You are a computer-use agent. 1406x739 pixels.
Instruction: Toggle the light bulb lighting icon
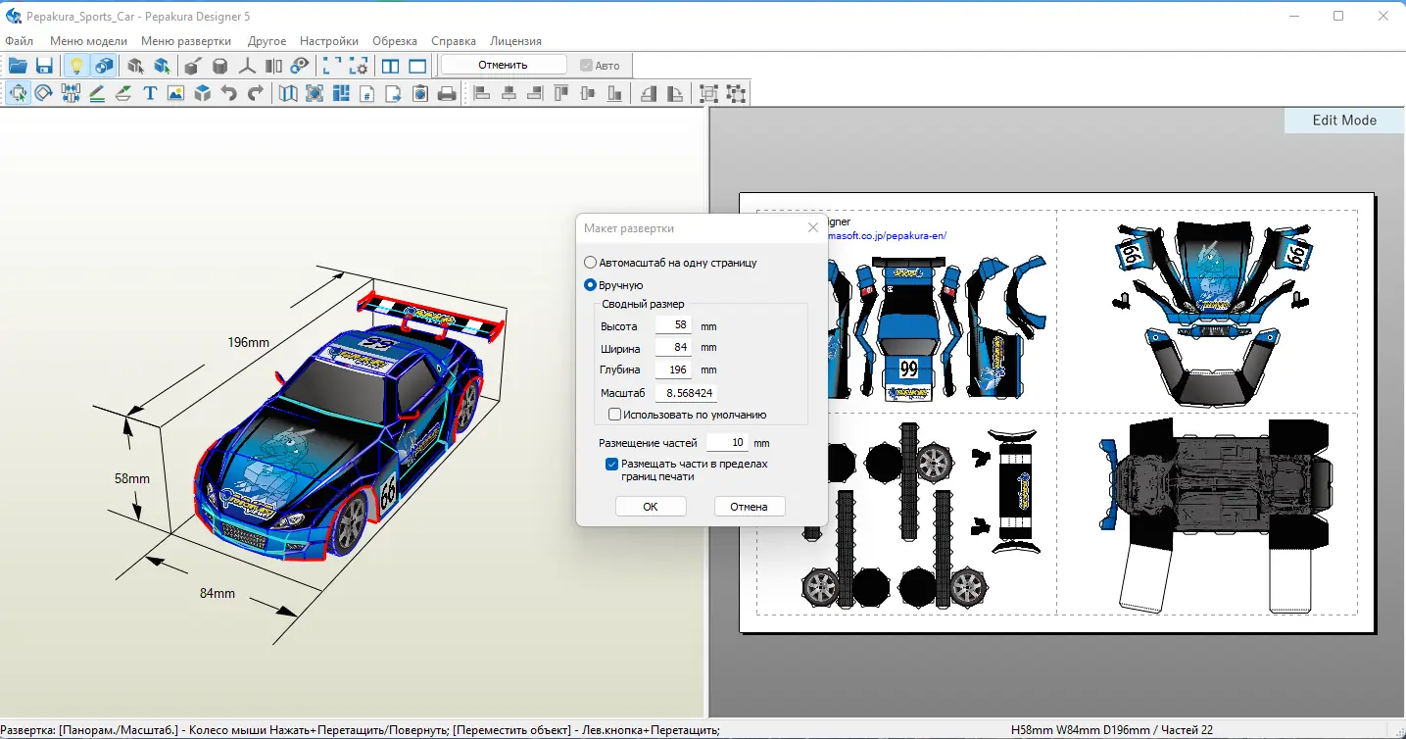coord(75,66)
